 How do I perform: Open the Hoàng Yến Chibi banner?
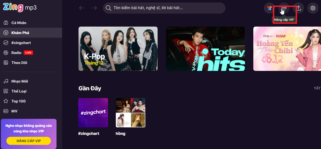[x=287, y=49]
